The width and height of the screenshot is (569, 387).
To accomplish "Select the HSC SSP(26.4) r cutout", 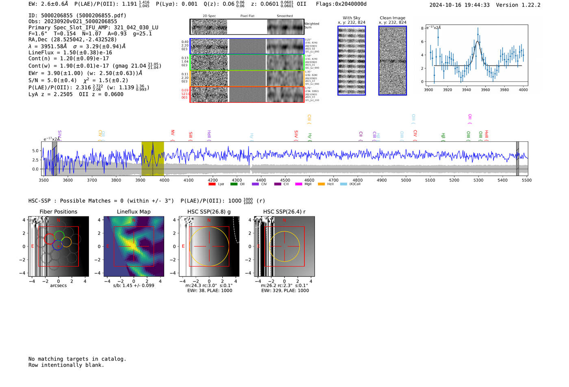I will [284, 246].
